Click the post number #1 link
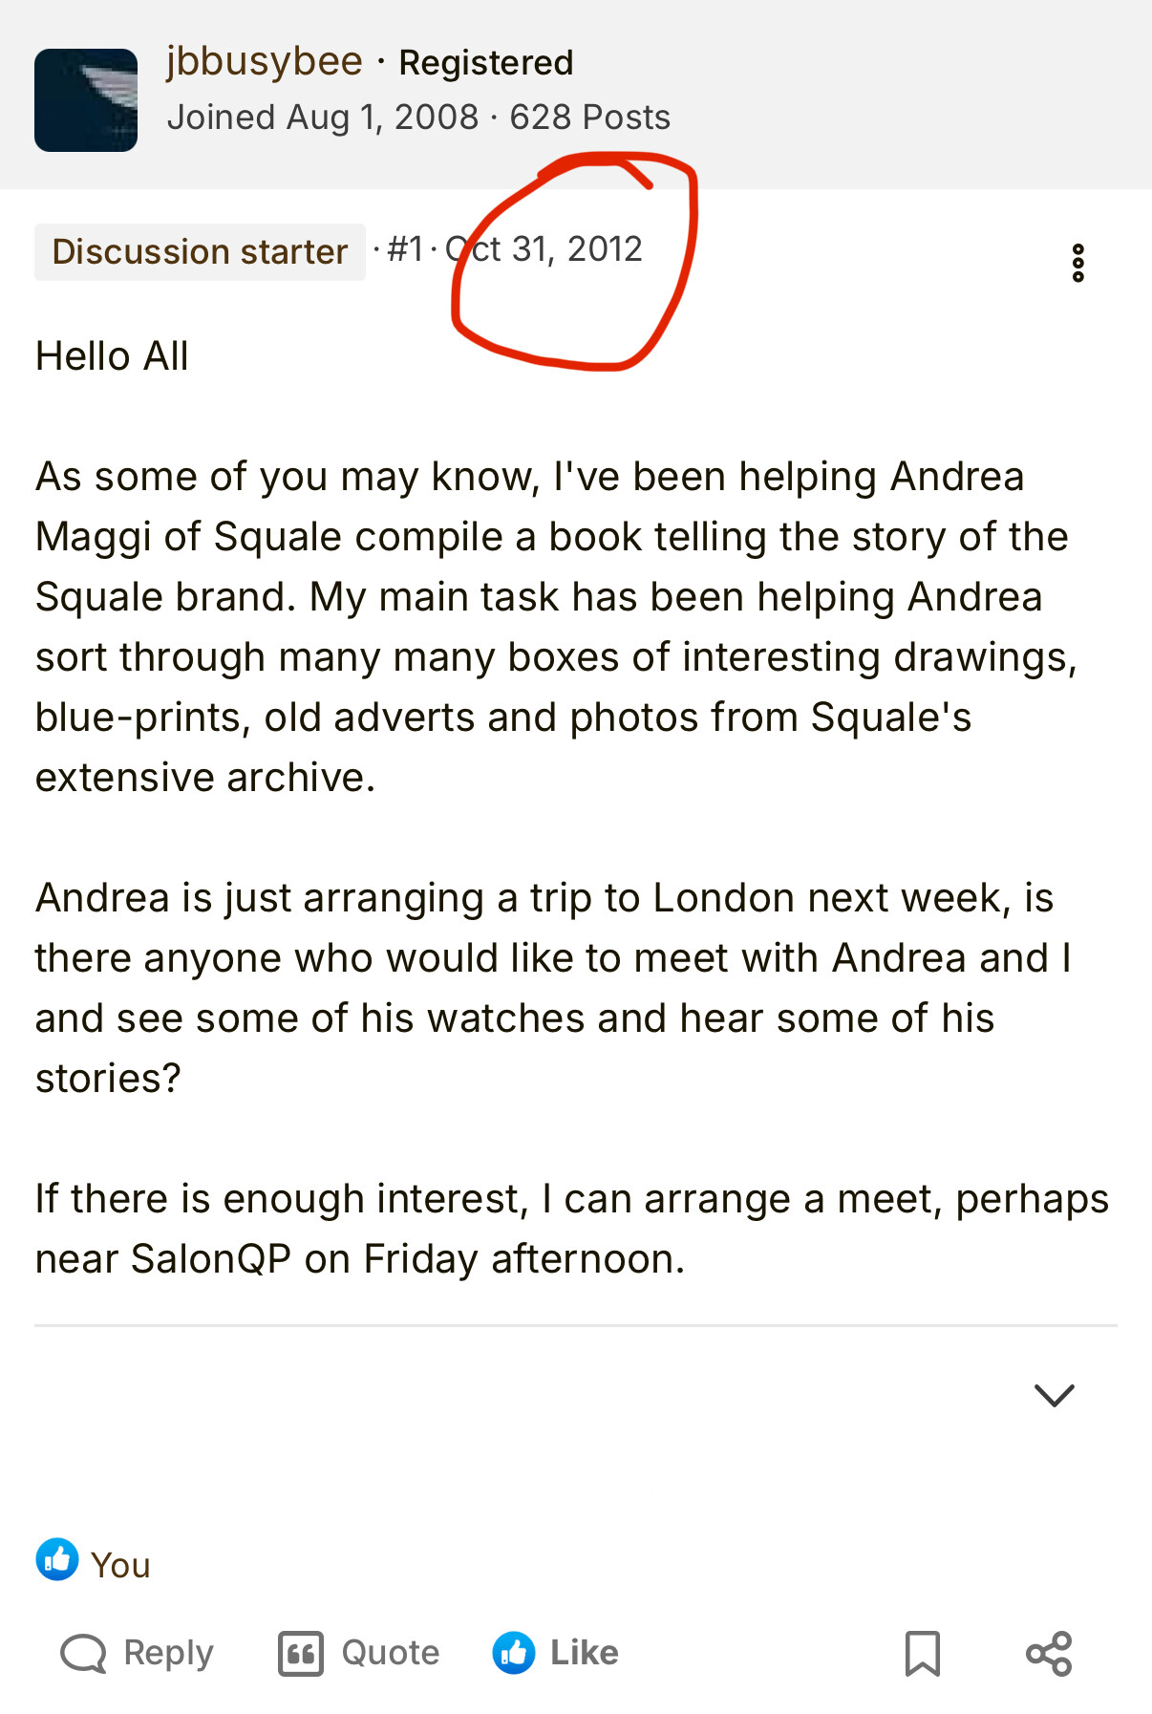1152x1714 pixels. [405, 249]
